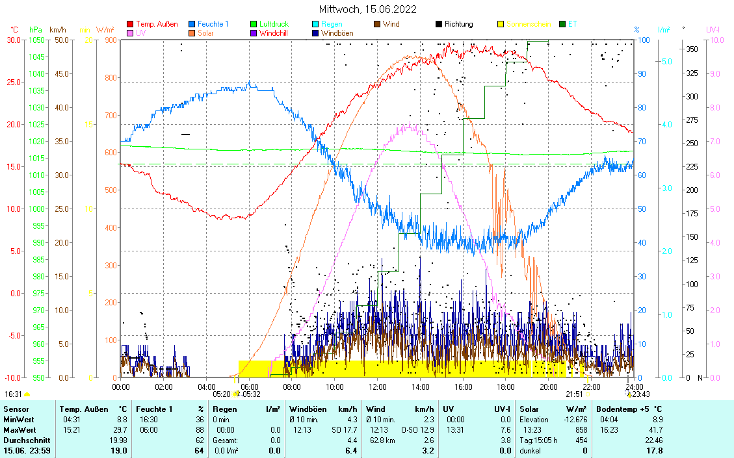Click the chart title Mittwoch, 15.06.2022

tap(368, 9)
